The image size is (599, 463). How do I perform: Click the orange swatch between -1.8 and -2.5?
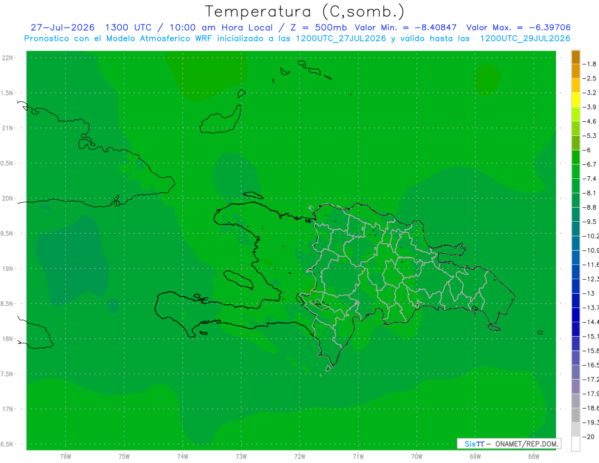pyautogui.click(x=576, y=71)
